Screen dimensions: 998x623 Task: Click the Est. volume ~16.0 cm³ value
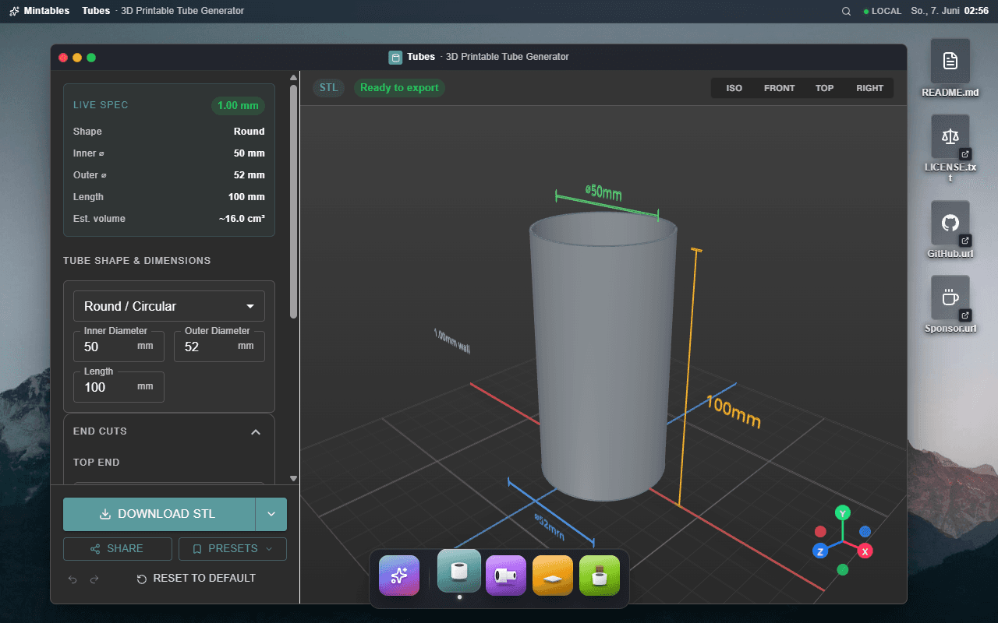(x=242, y=219)
